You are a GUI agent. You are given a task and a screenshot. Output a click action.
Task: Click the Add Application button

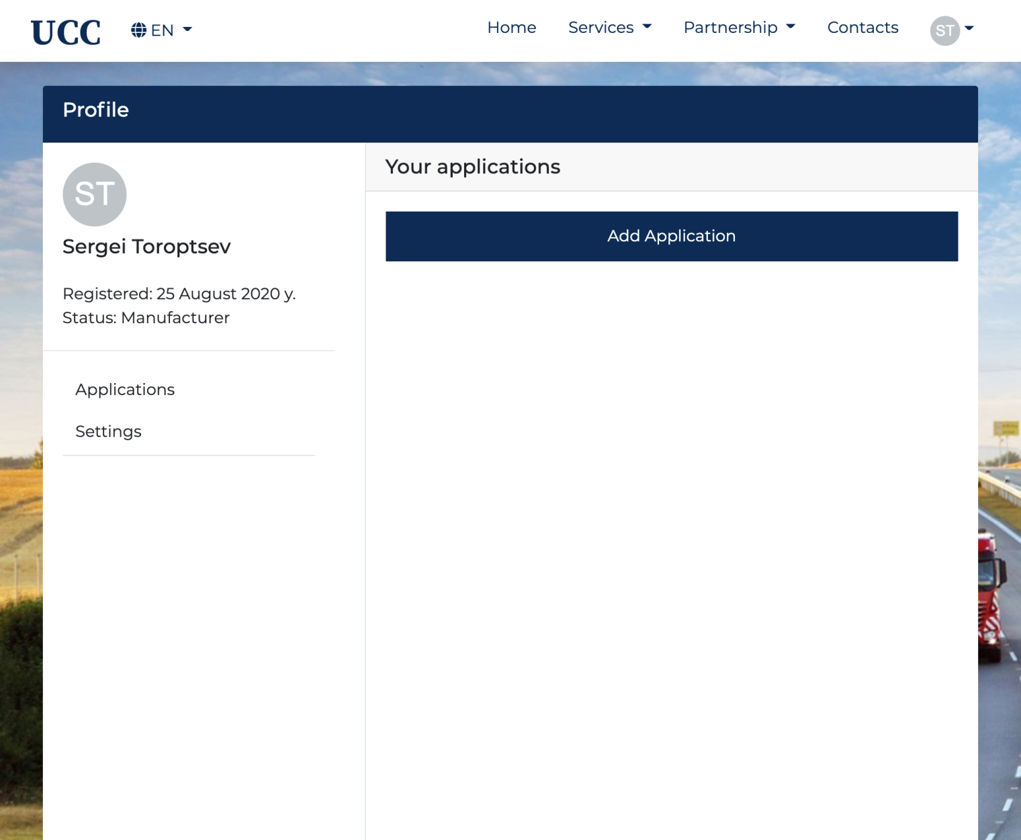click(x=671, y=236)
